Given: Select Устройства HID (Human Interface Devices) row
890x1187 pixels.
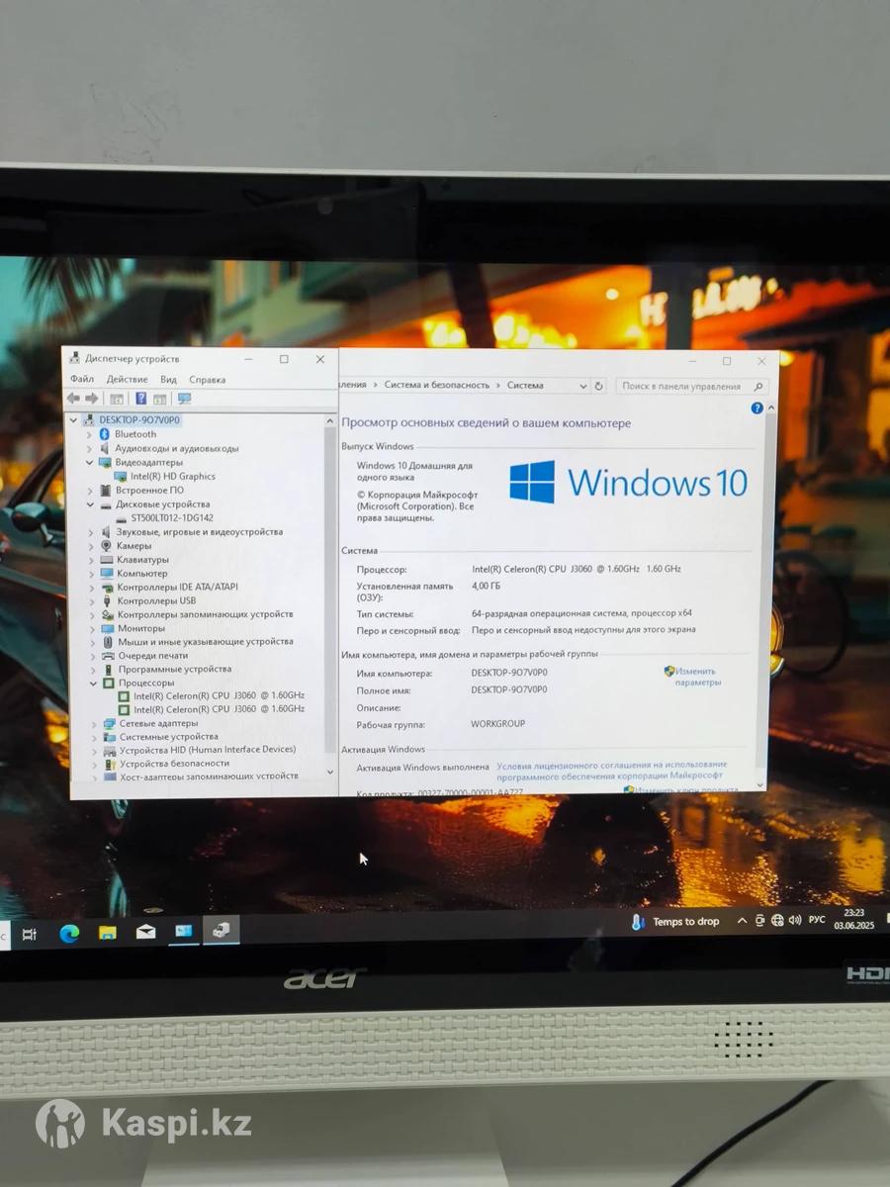Looking at the screenshot, I should click(x=208, y=750).
